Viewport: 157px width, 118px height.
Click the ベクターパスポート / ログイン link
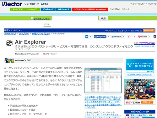point(143,4)
